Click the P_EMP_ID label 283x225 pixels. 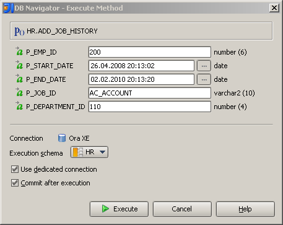click(x=41, y=52)
